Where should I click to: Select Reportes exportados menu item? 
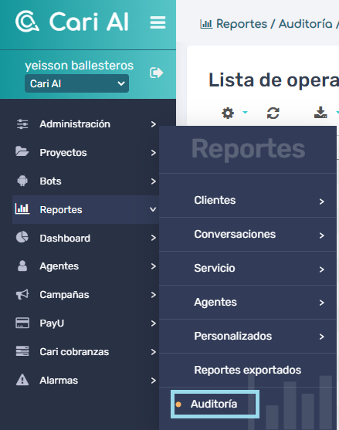(248, 371)
